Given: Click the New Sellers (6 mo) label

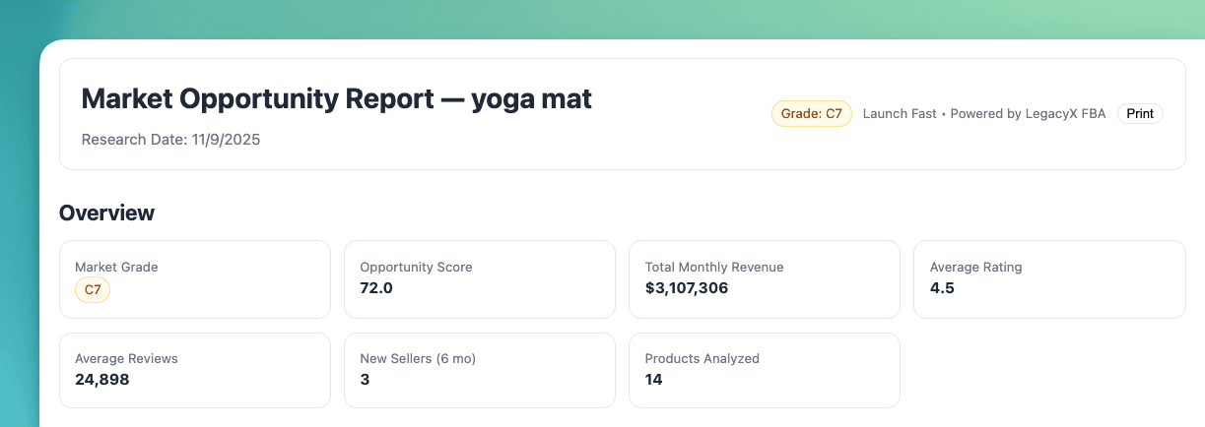Looking at the screenshot, I should [418, 359].
